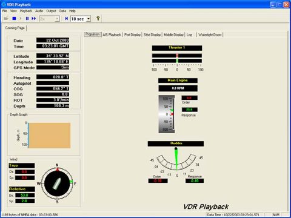Click the red north marker on compass
Image resolution: width=291 pixels, height=218 pixels.
pos(57,170)
